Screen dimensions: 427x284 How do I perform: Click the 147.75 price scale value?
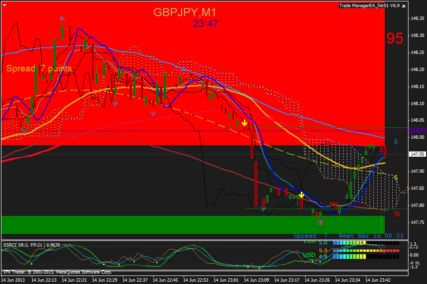coord(418,222)
